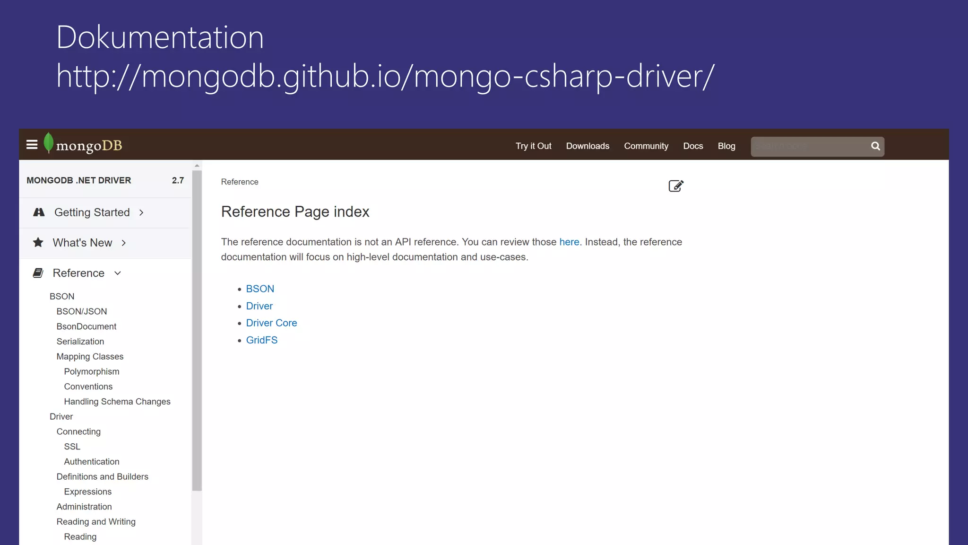The width and height of the screenshot is (968, 545).
Task: Open the Blog menu item
Action: coord(726,146)
